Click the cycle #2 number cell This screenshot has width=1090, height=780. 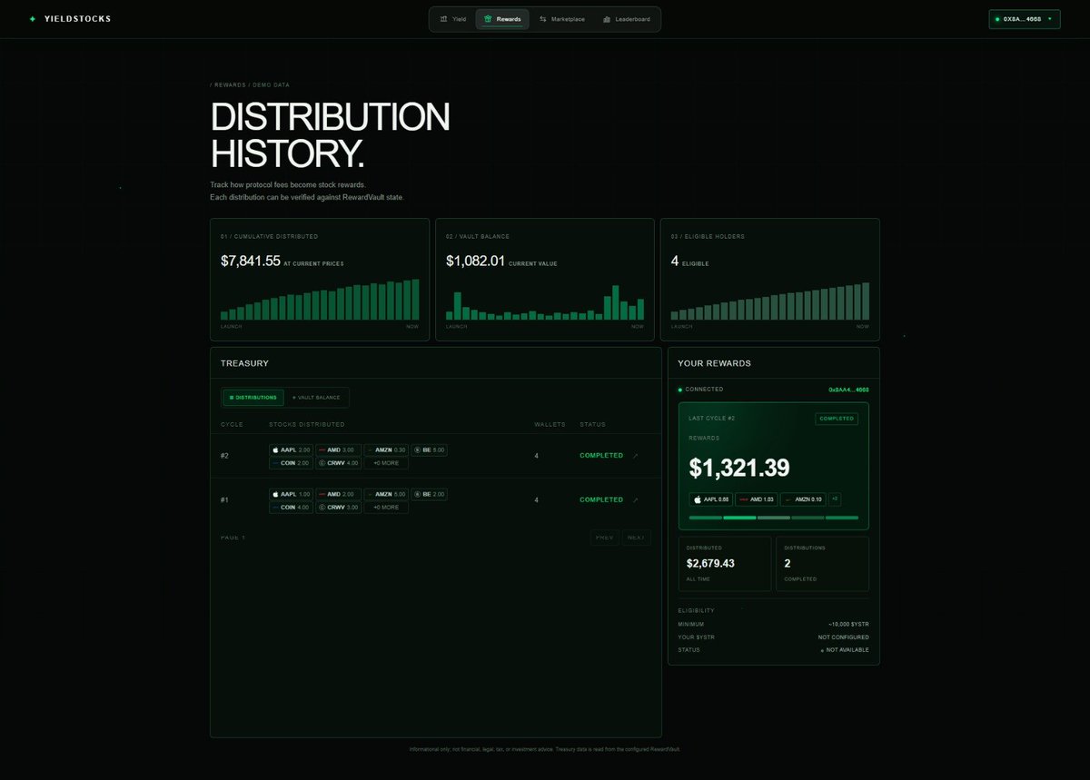[x=224, y=456]
